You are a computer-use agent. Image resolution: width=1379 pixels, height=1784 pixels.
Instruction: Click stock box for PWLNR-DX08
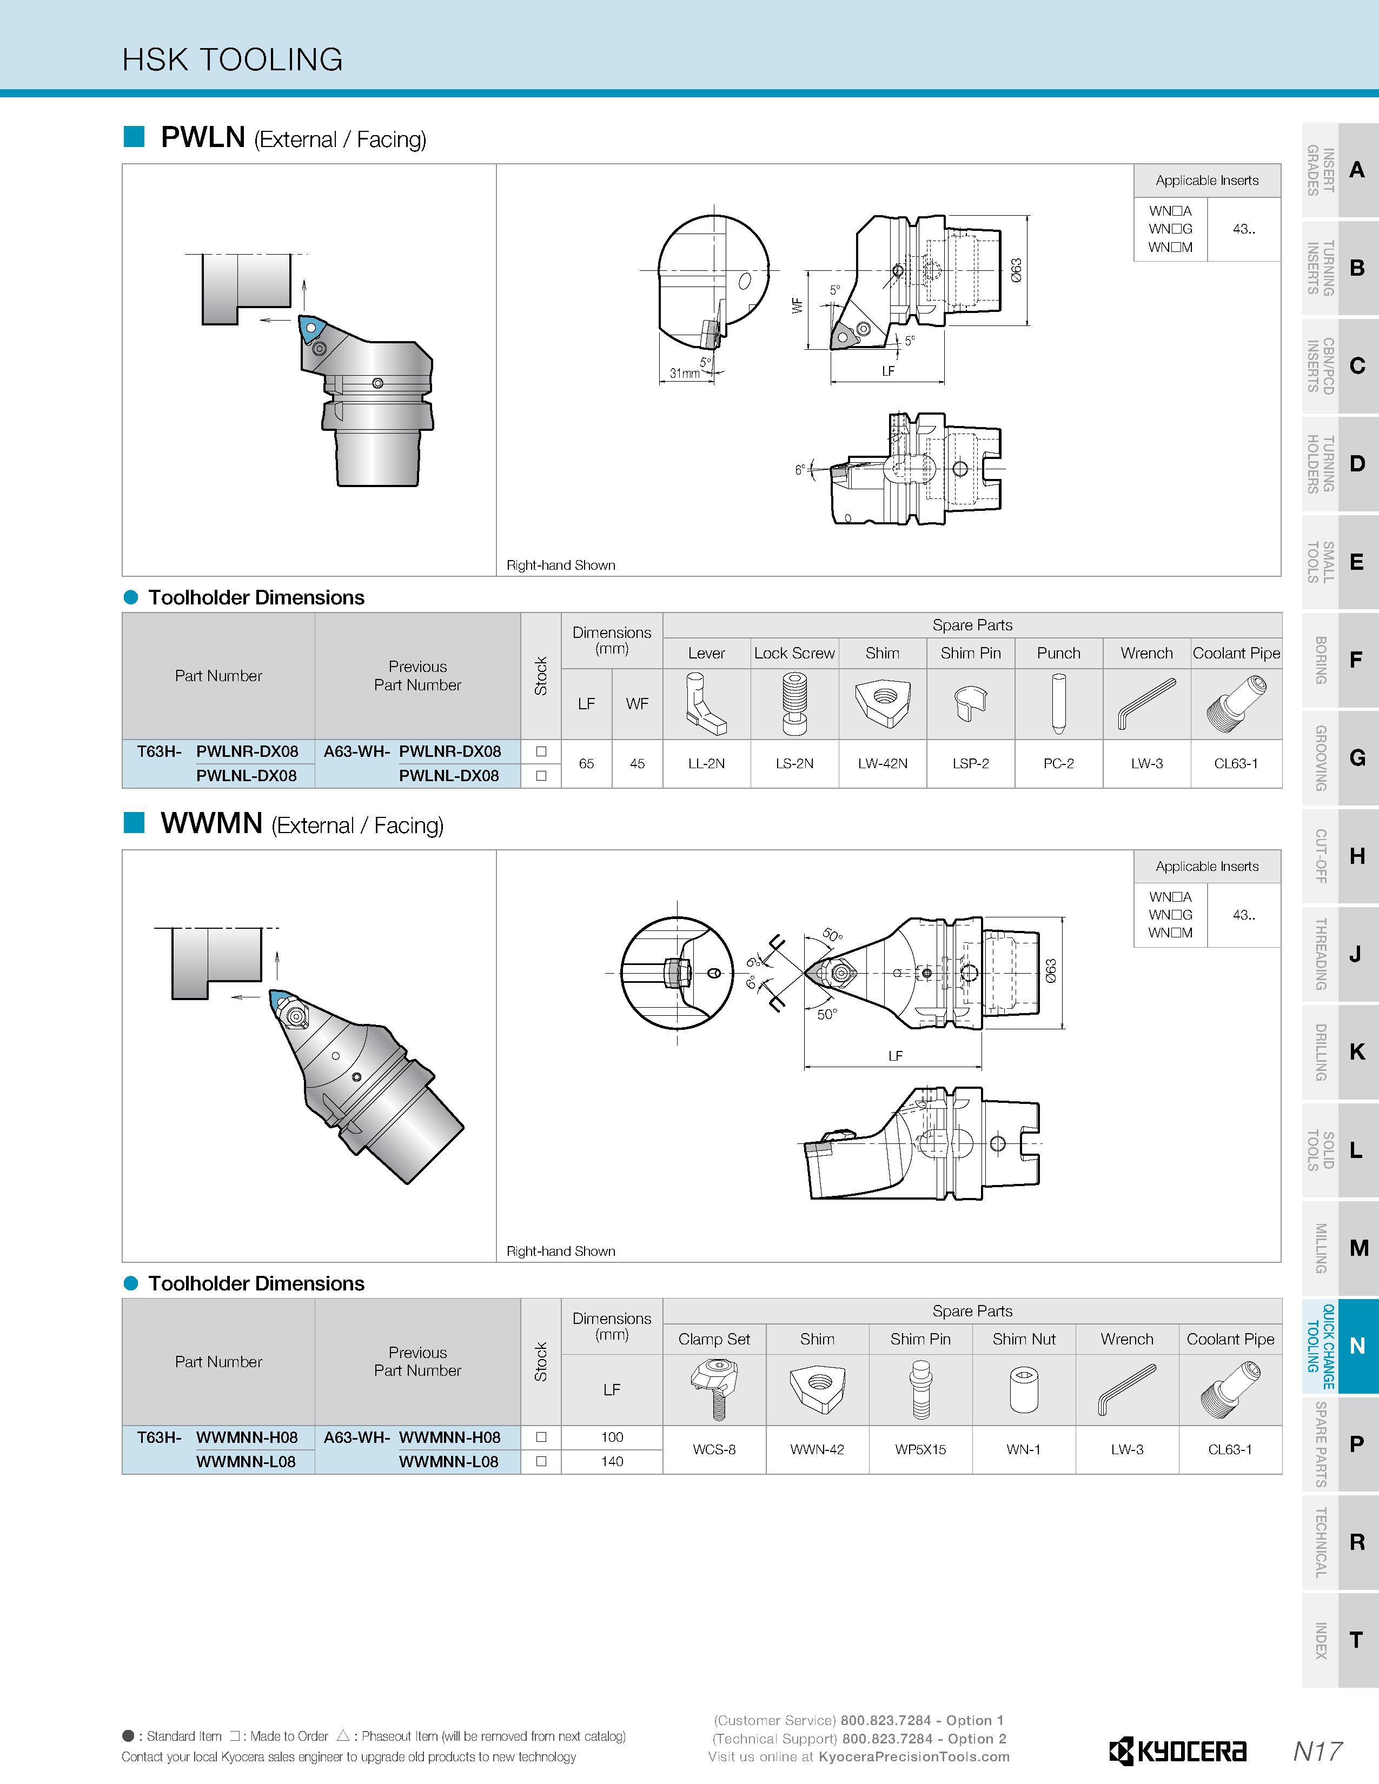pyautogui.click(x=541, y=751)
